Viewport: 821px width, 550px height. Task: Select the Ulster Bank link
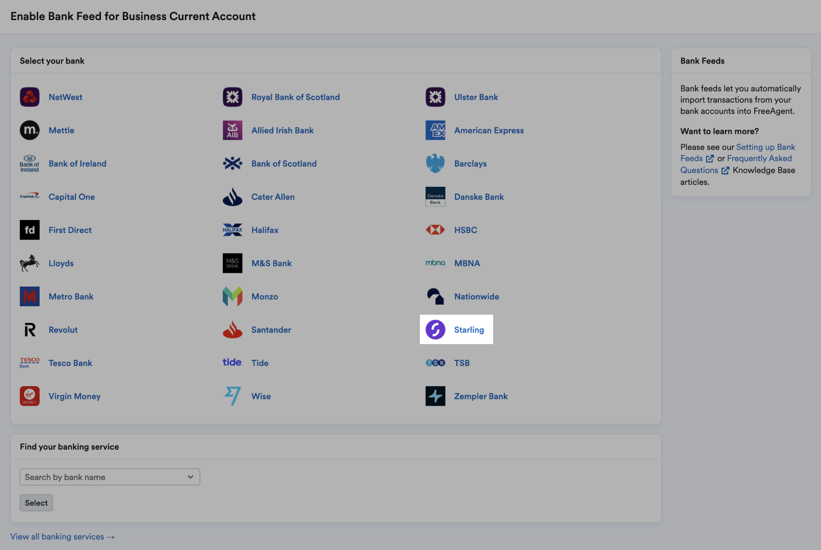[476, 97]
